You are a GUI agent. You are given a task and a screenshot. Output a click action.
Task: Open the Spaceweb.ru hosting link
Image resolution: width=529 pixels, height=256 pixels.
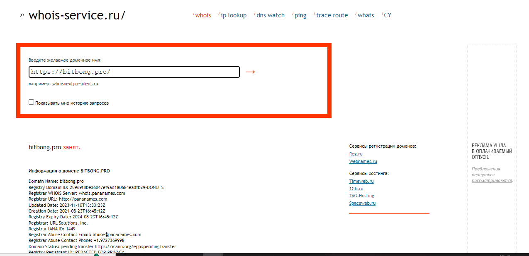click(x=362, y=203)
